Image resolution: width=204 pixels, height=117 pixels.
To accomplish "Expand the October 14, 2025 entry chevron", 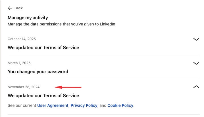I will point(196,39).
